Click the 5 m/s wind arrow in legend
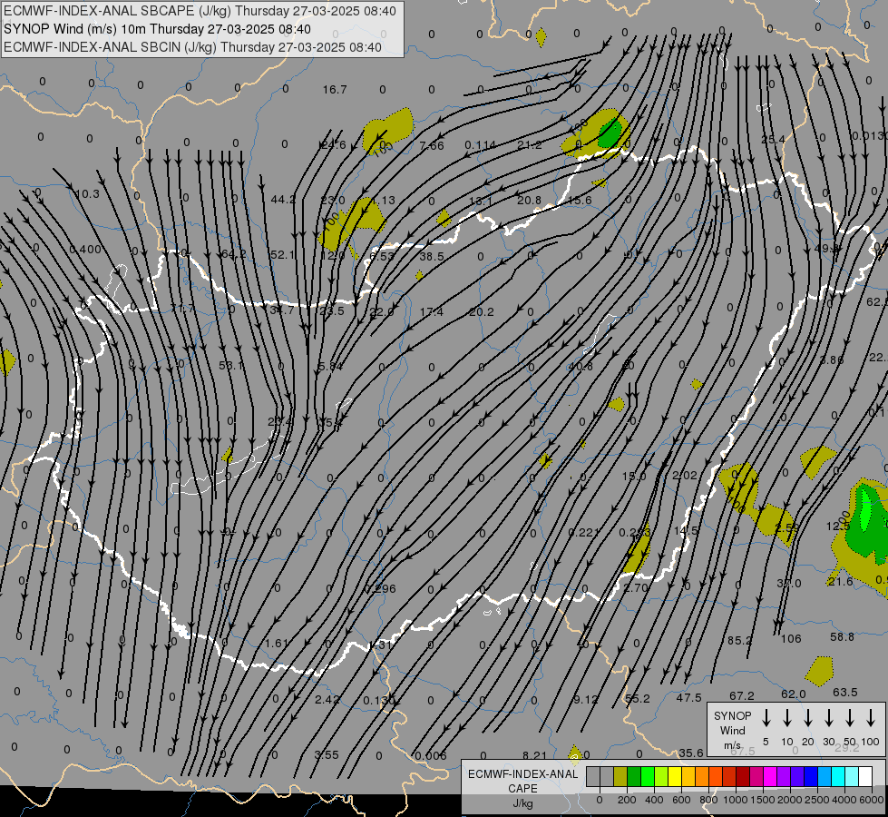The width and height of the screenshot is (888, 817). pos(766,718)
